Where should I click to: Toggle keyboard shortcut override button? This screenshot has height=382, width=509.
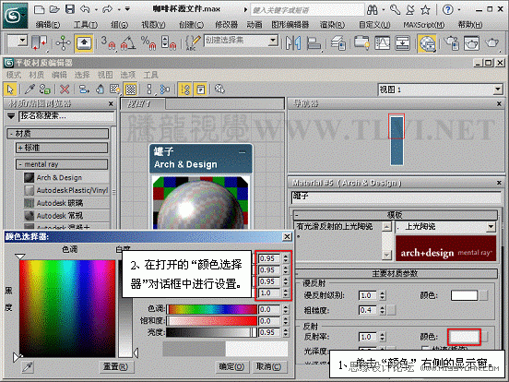click(84, 42)
